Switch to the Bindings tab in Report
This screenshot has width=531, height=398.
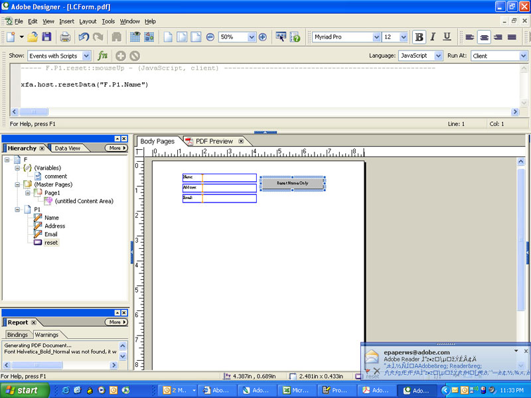[17, 335]
